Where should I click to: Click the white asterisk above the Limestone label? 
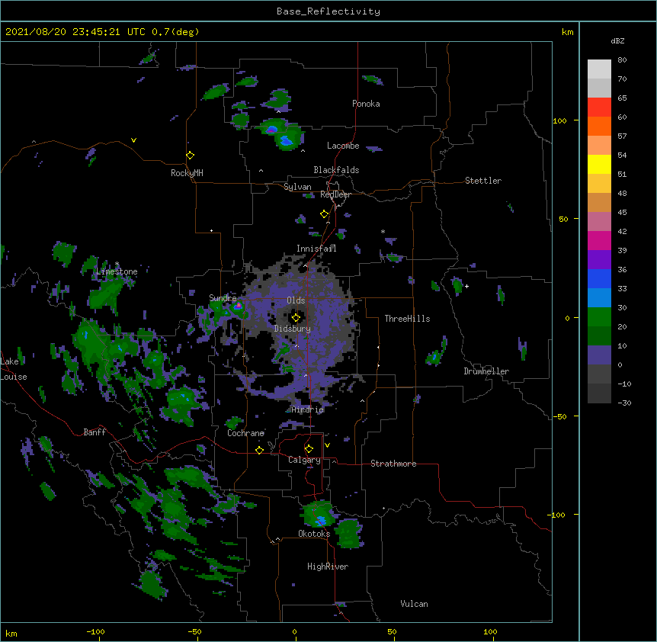tap(117, 264)
